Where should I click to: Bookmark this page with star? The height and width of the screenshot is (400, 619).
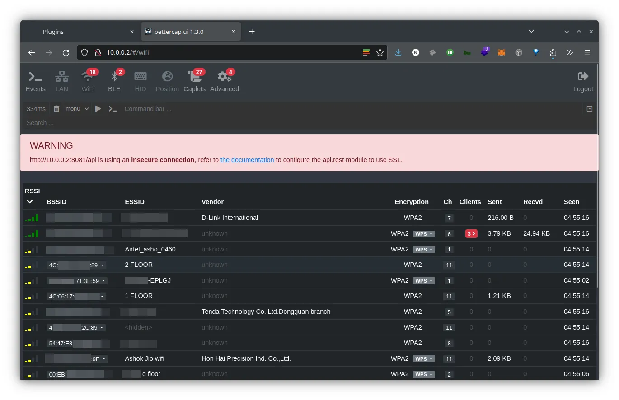point(380,52)
